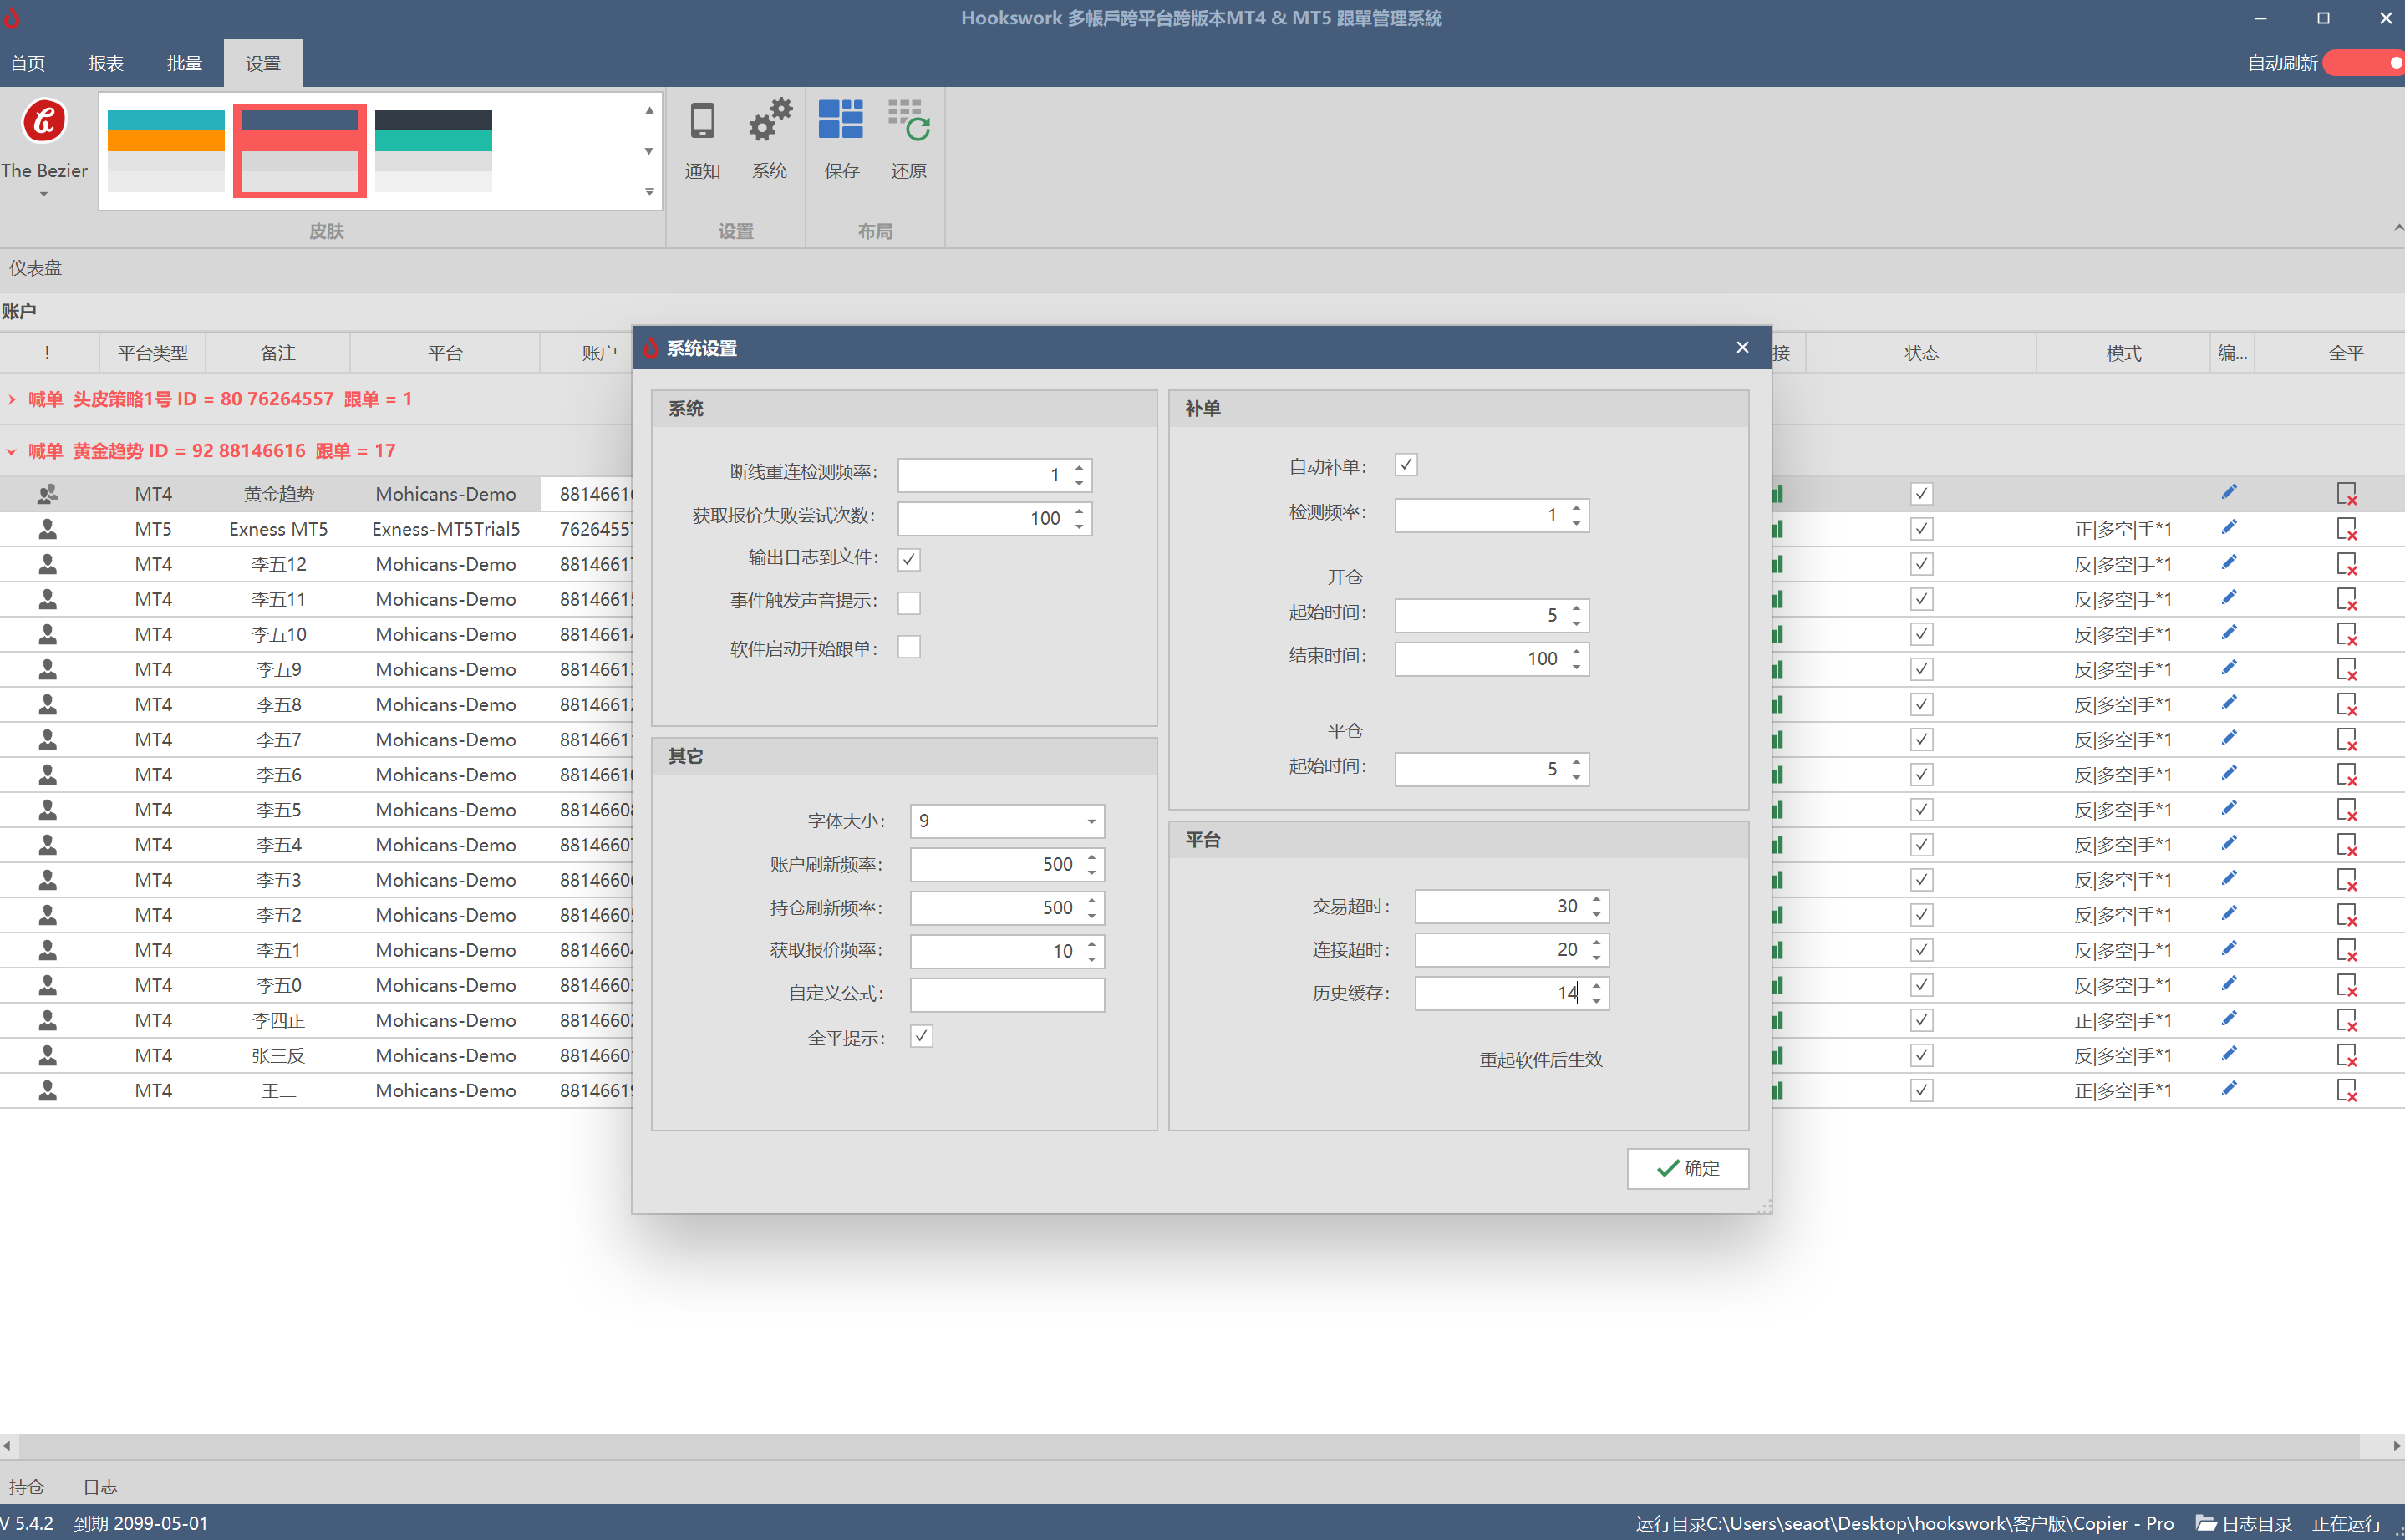Switch to the 批量 tab

(185, 63)
